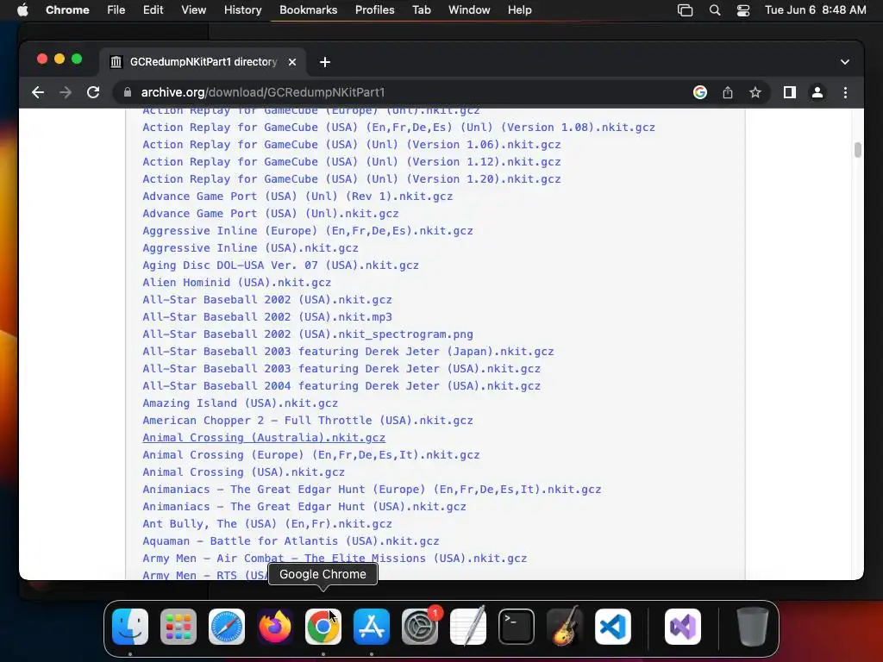The width and height of the screenshot is (883, 662).
Task: Download Aquaman - Battle for Atlantis (USA)
Action: coord(291,541)
